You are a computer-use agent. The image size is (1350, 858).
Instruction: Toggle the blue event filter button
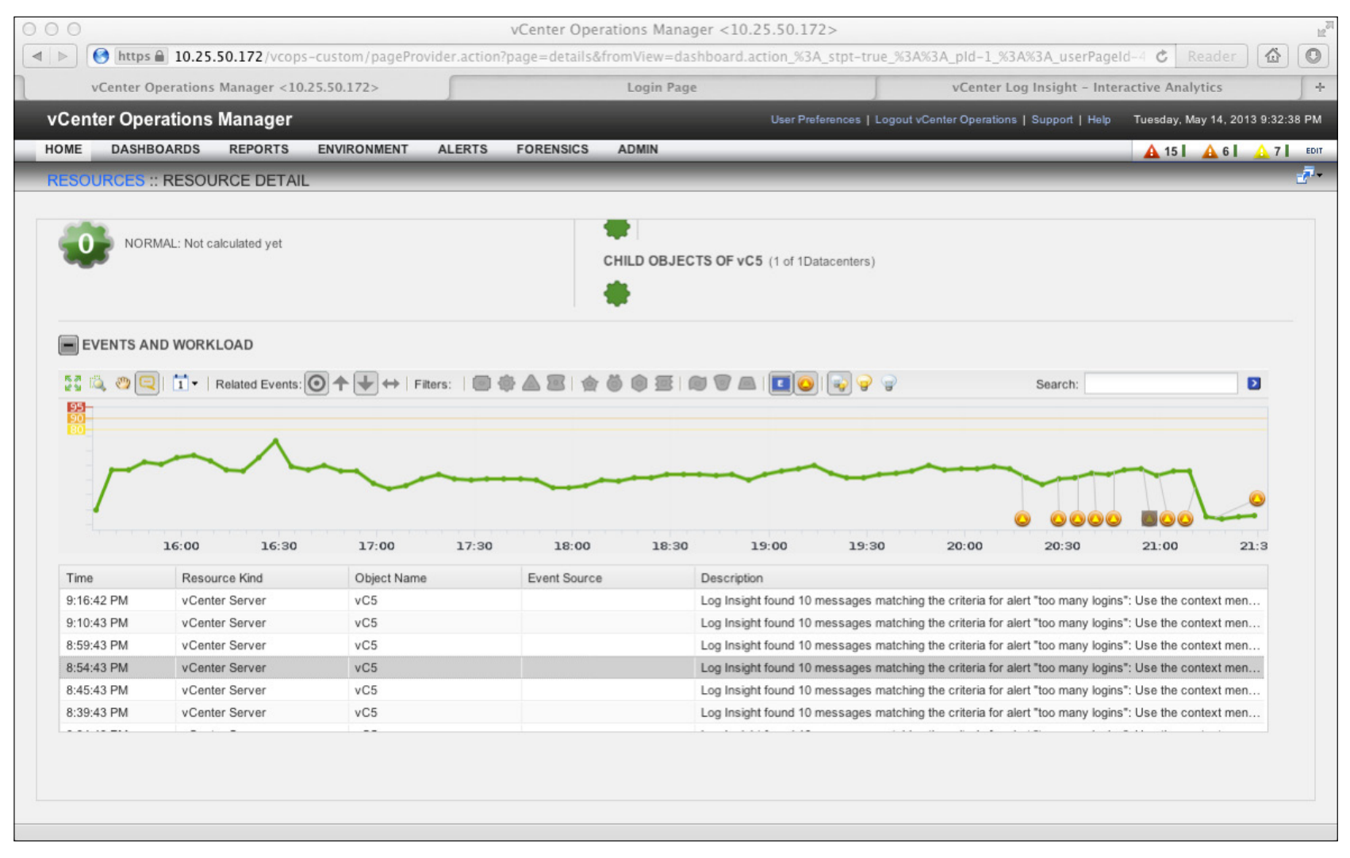[781, 384]
